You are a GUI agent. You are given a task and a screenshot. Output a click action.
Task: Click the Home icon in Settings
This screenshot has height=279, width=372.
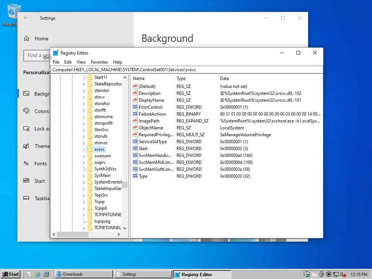click(27, 39)
